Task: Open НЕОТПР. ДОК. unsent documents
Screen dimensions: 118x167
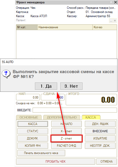Action: tap(100, 145)
